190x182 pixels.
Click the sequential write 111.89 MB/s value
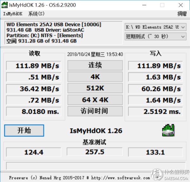pyautogui.click(x=155, y=66)
